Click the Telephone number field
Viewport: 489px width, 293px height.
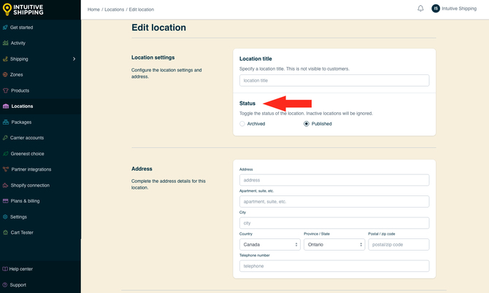(334, 266)
